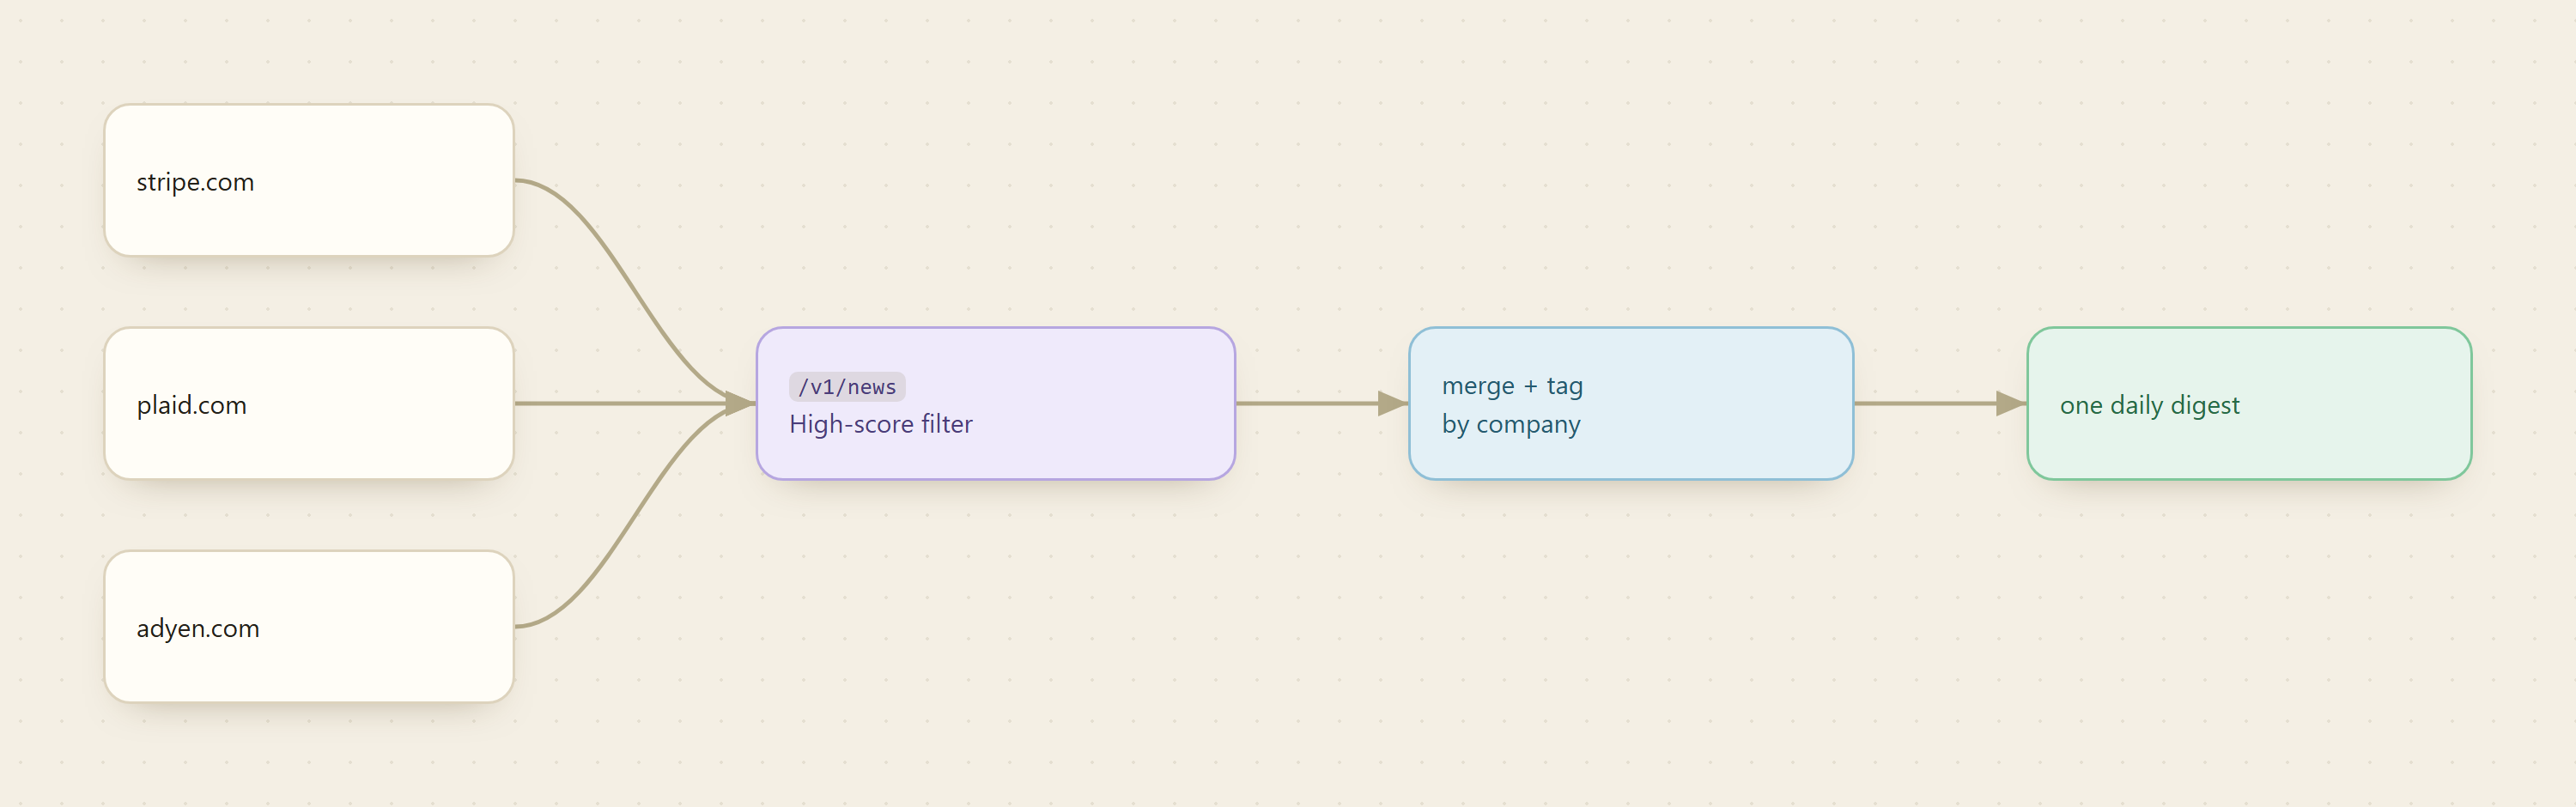Click arrowhead pointing into merge + tag node
Screen dimensions: 2576x807
[1393, 404]
